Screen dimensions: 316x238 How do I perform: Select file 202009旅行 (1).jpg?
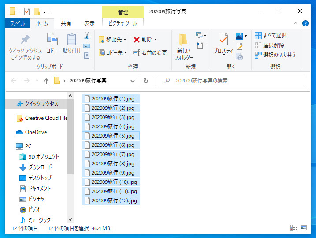pos(111,99)
